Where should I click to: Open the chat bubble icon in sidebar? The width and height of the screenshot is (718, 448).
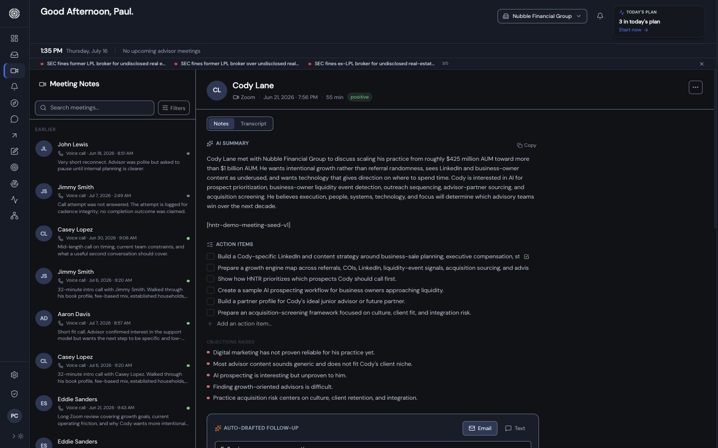click(14, 119)
